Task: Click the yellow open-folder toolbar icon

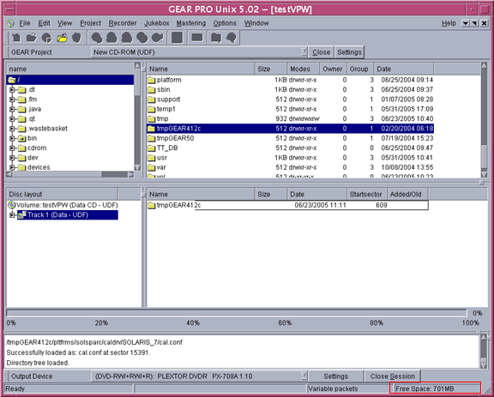Action: click(62, 38)
